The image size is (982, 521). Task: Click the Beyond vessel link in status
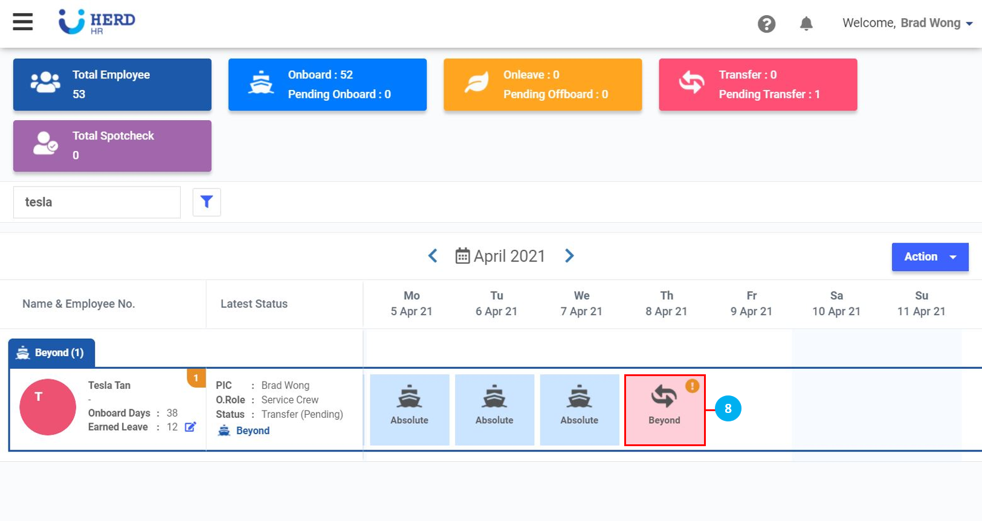[x=252, y=430]
